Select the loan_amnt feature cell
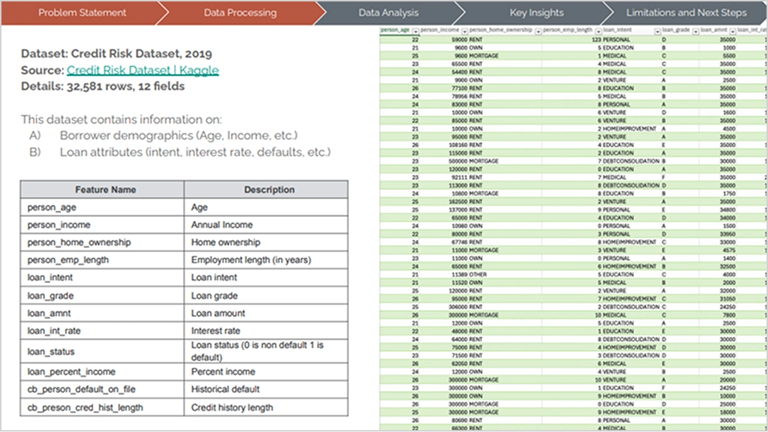Viewport: 768px width, 432px height. 102,313
